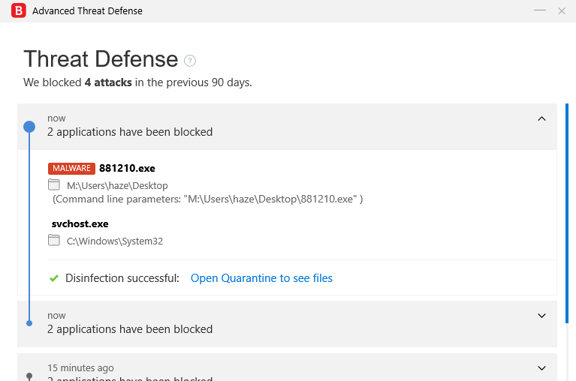Image resolution: width=576 pixels, height=381 pixels.
Task: Collapse the first blocked applications entry
Action: pos(541,118)
